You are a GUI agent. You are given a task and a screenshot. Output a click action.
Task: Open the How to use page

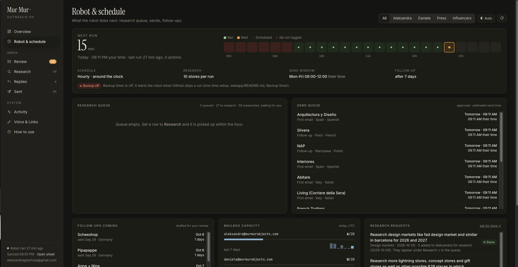(32, 132)
